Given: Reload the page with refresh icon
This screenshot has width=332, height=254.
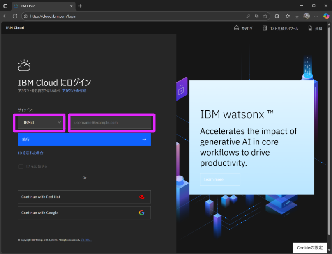Looking at the screenshot, I should [15, 16].
